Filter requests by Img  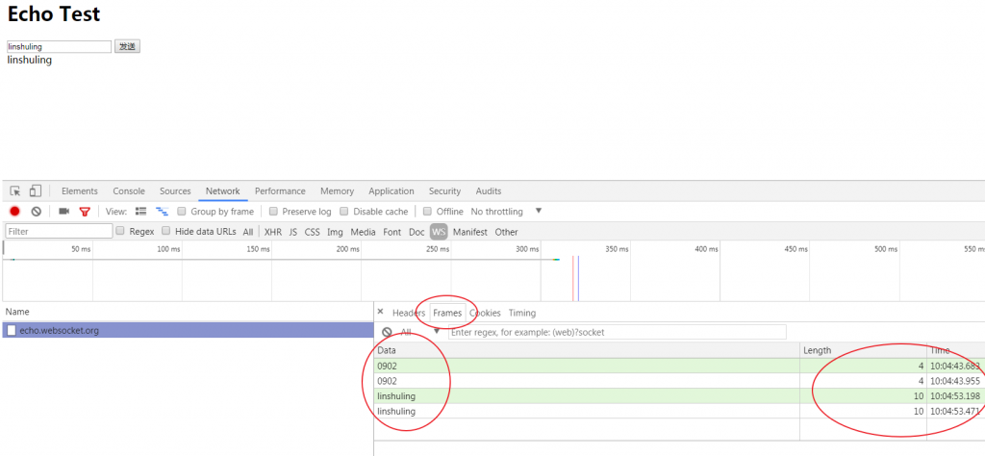[x=335, y=232]
